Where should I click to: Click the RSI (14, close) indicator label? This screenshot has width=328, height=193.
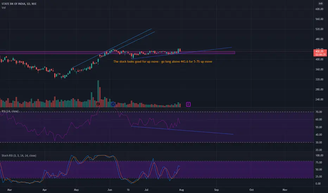pos(10,111)
